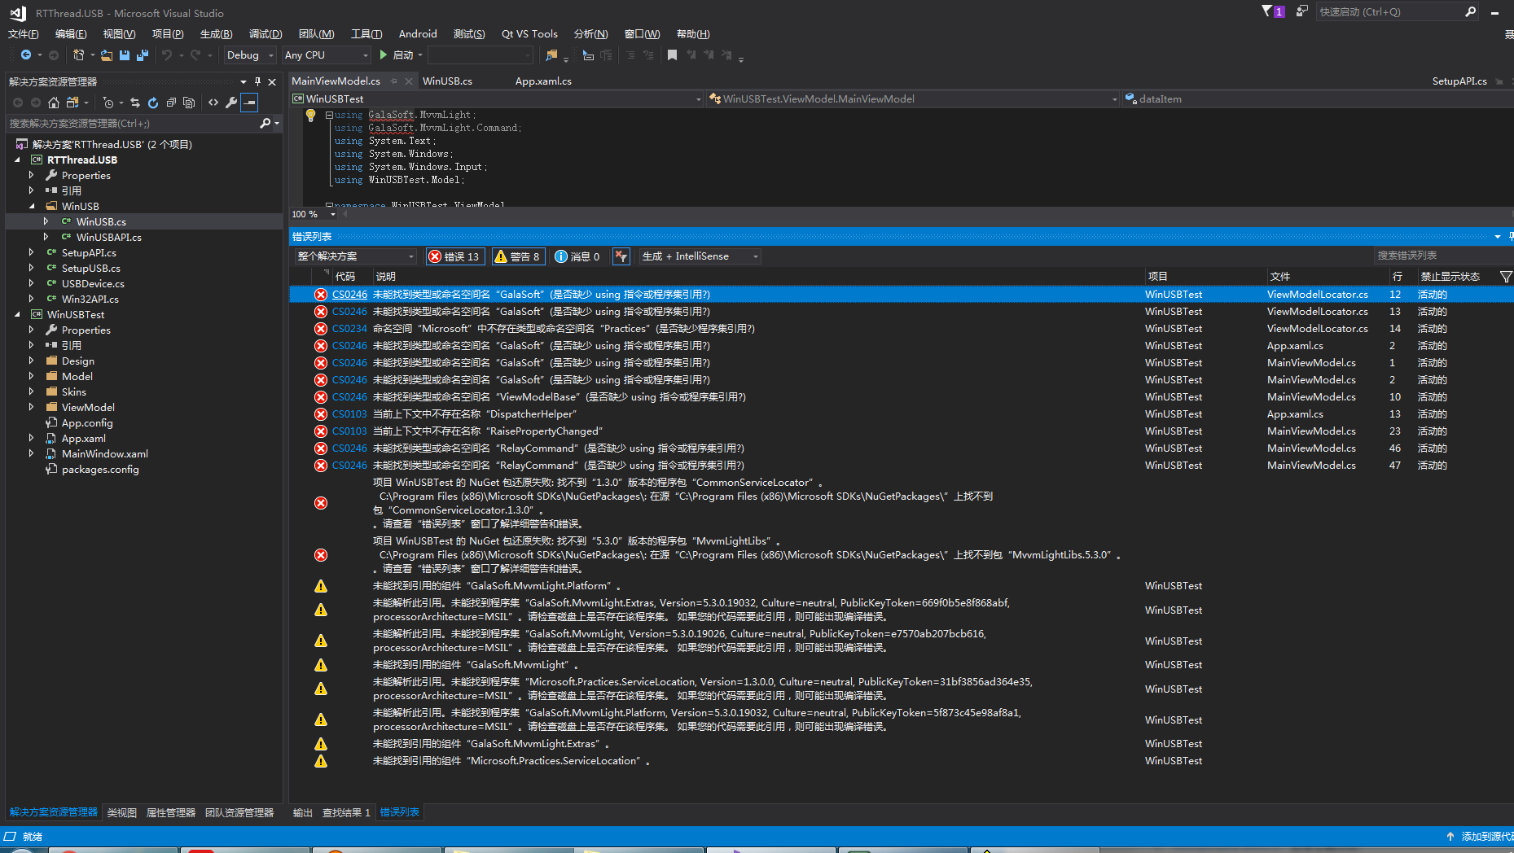The image size is (1514, 853).
Task: Toggle the Messages 0 filter
Action: 577,256
